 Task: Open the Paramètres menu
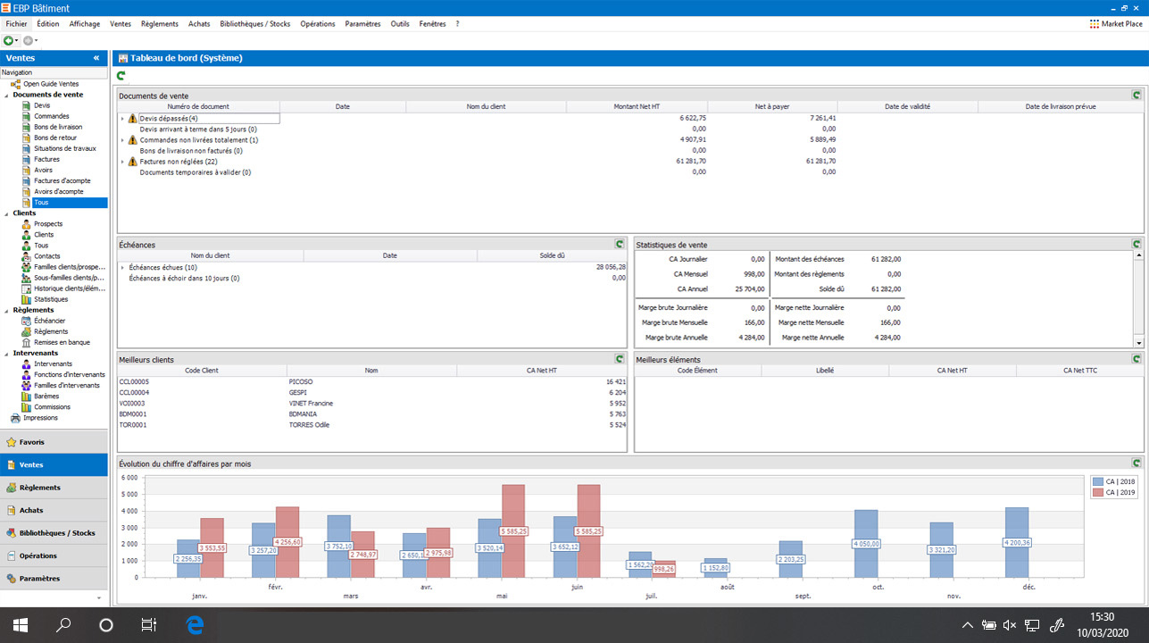pyautogui.click(x=362, y=24)
